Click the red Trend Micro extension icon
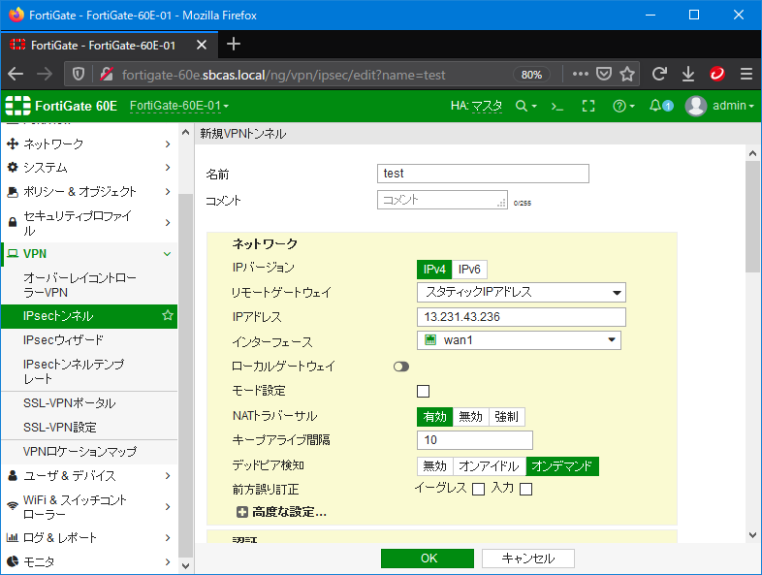The image size is (762, 575). coord(717,75)
